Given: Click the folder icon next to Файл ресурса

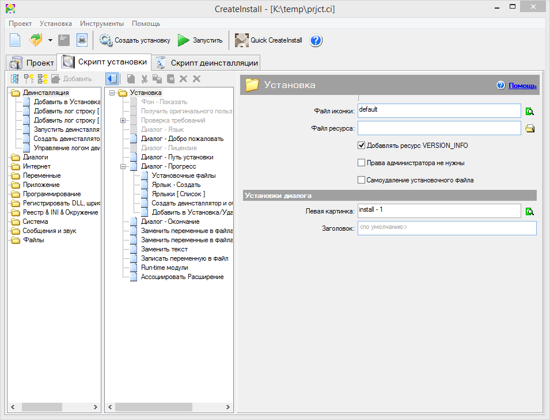Looking at the screenshot, I should click(x=530, y=128).
